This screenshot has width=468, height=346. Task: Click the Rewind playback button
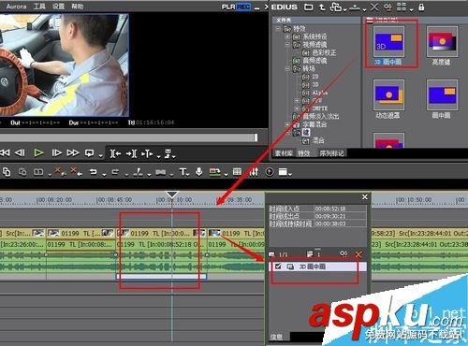pos(5,152)
